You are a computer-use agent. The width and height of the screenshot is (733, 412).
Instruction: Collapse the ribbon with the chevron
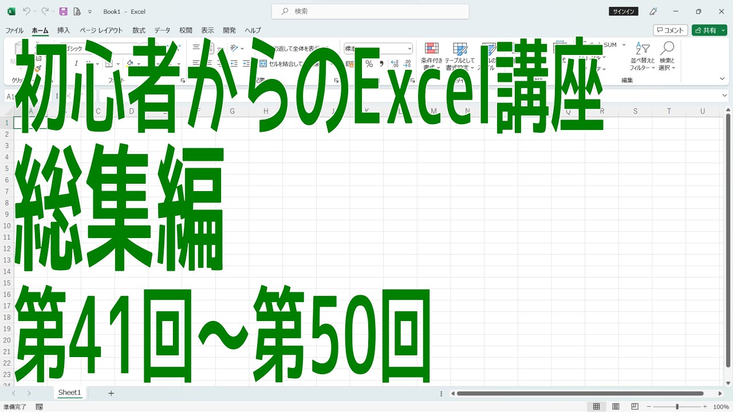click(x=723, y=79)
